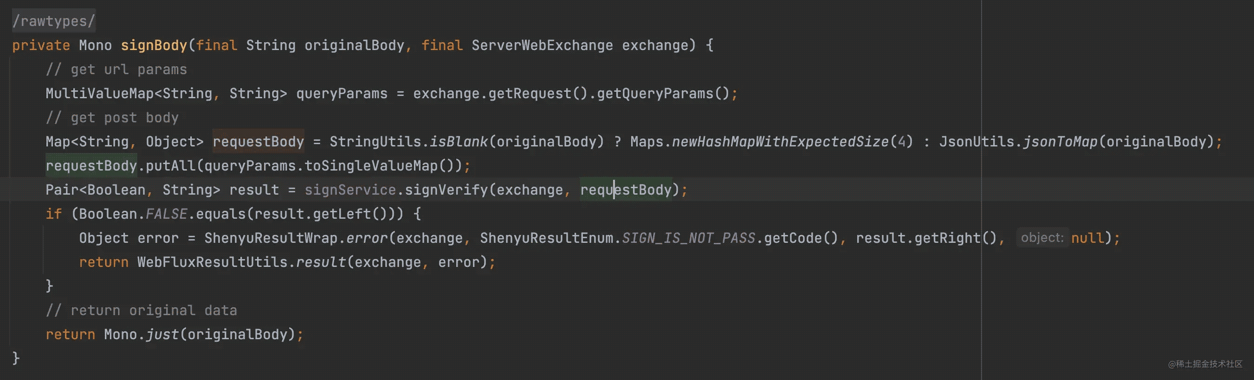The height and width of the screenshot is (380, 1254).
Task: Click the '// get url params' comment
Action: coord(116,70)
